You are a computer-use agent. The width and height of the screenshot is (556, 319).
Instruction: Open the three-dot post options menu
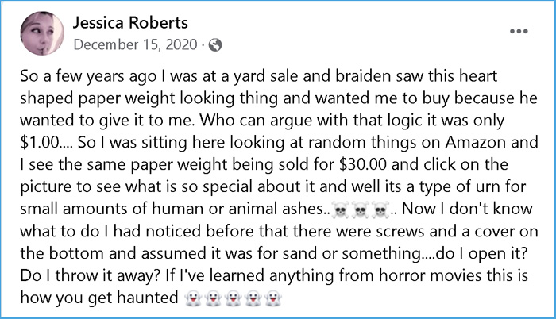click(518, 32)
